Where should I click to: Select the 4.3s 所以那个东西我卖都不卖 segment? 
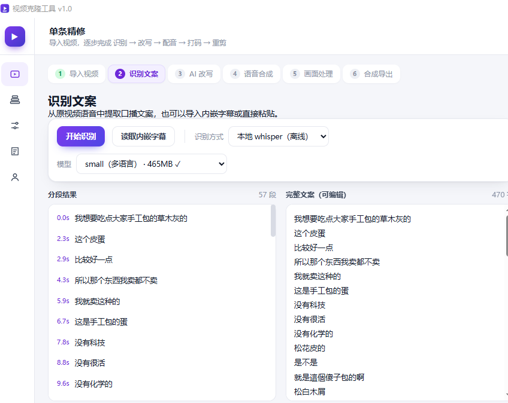(161, 280)
